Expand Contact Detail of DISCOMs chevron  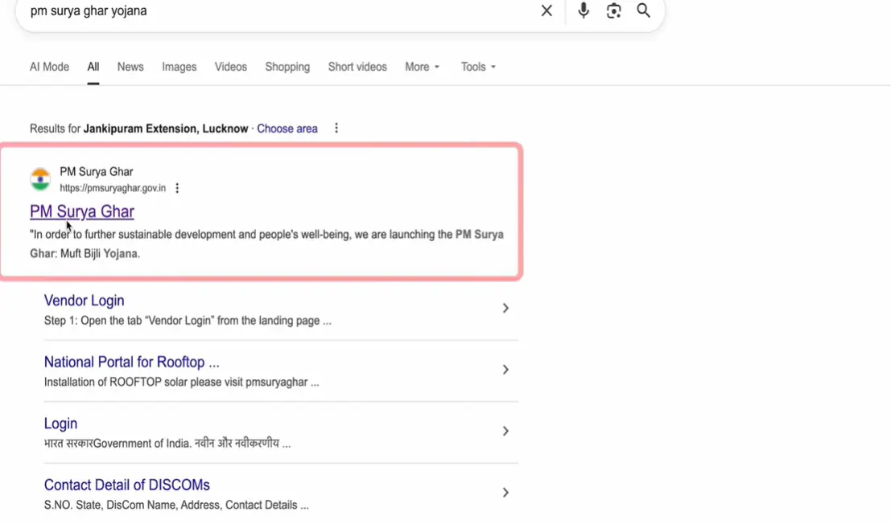tap(505, 492)
